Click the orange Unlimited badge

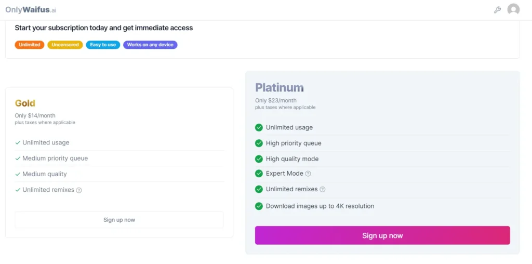click(30, 45)
